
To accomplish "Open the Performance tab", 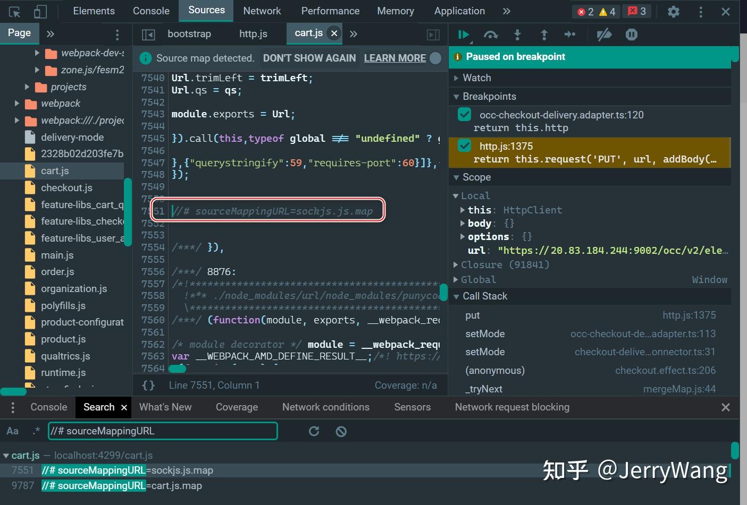I will tap(330, 11).
